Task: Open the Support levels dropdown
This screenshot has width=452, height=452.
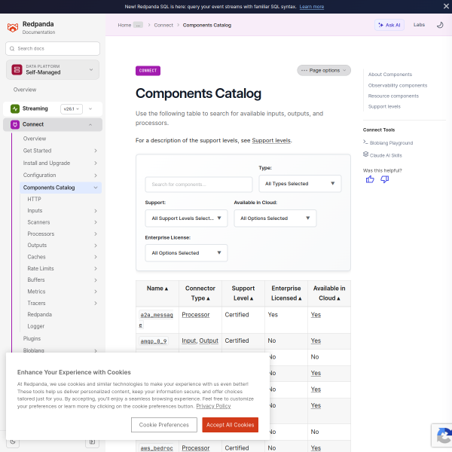Action: click(x=186, y=218)
